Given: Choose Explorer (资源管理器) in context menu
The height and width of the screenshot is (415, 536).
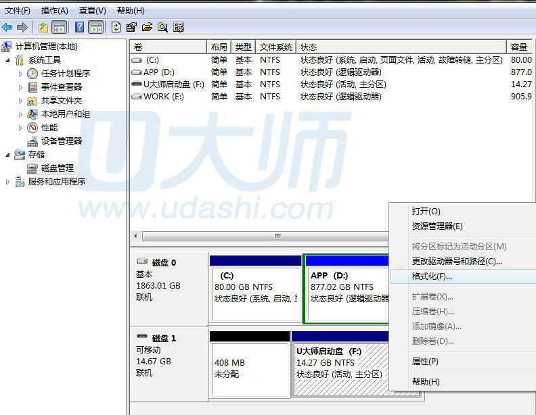Looking at the screenshot, I should tap(462, 226).
